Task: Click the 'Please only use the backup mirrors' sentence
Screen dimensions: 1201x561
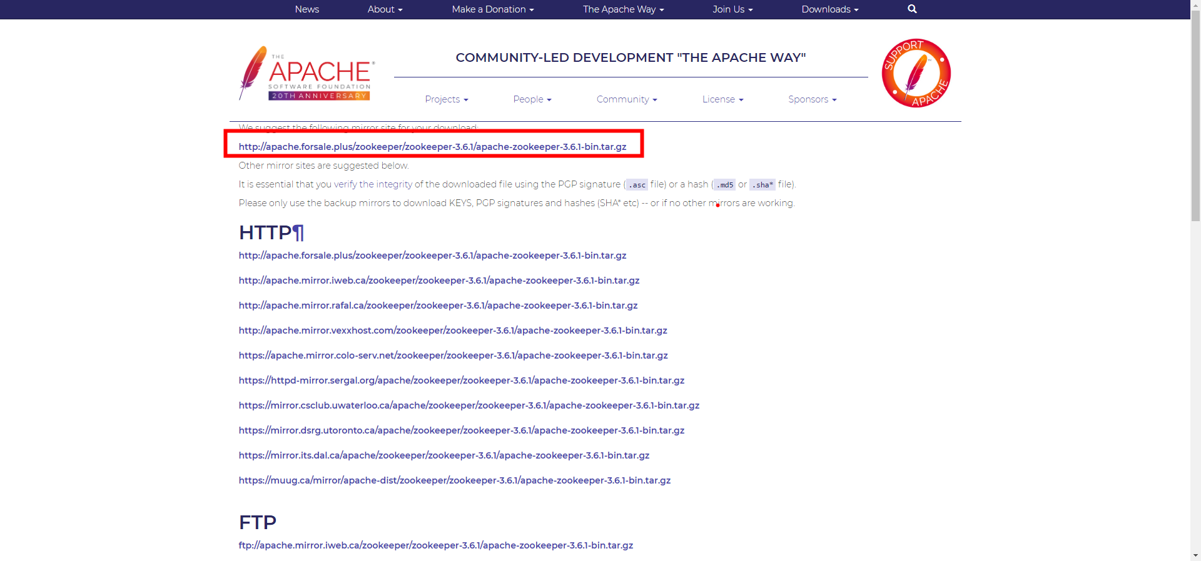Action: coord(517,203)
